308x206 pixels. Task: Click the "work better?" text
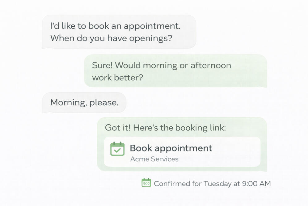click(117, 77)
